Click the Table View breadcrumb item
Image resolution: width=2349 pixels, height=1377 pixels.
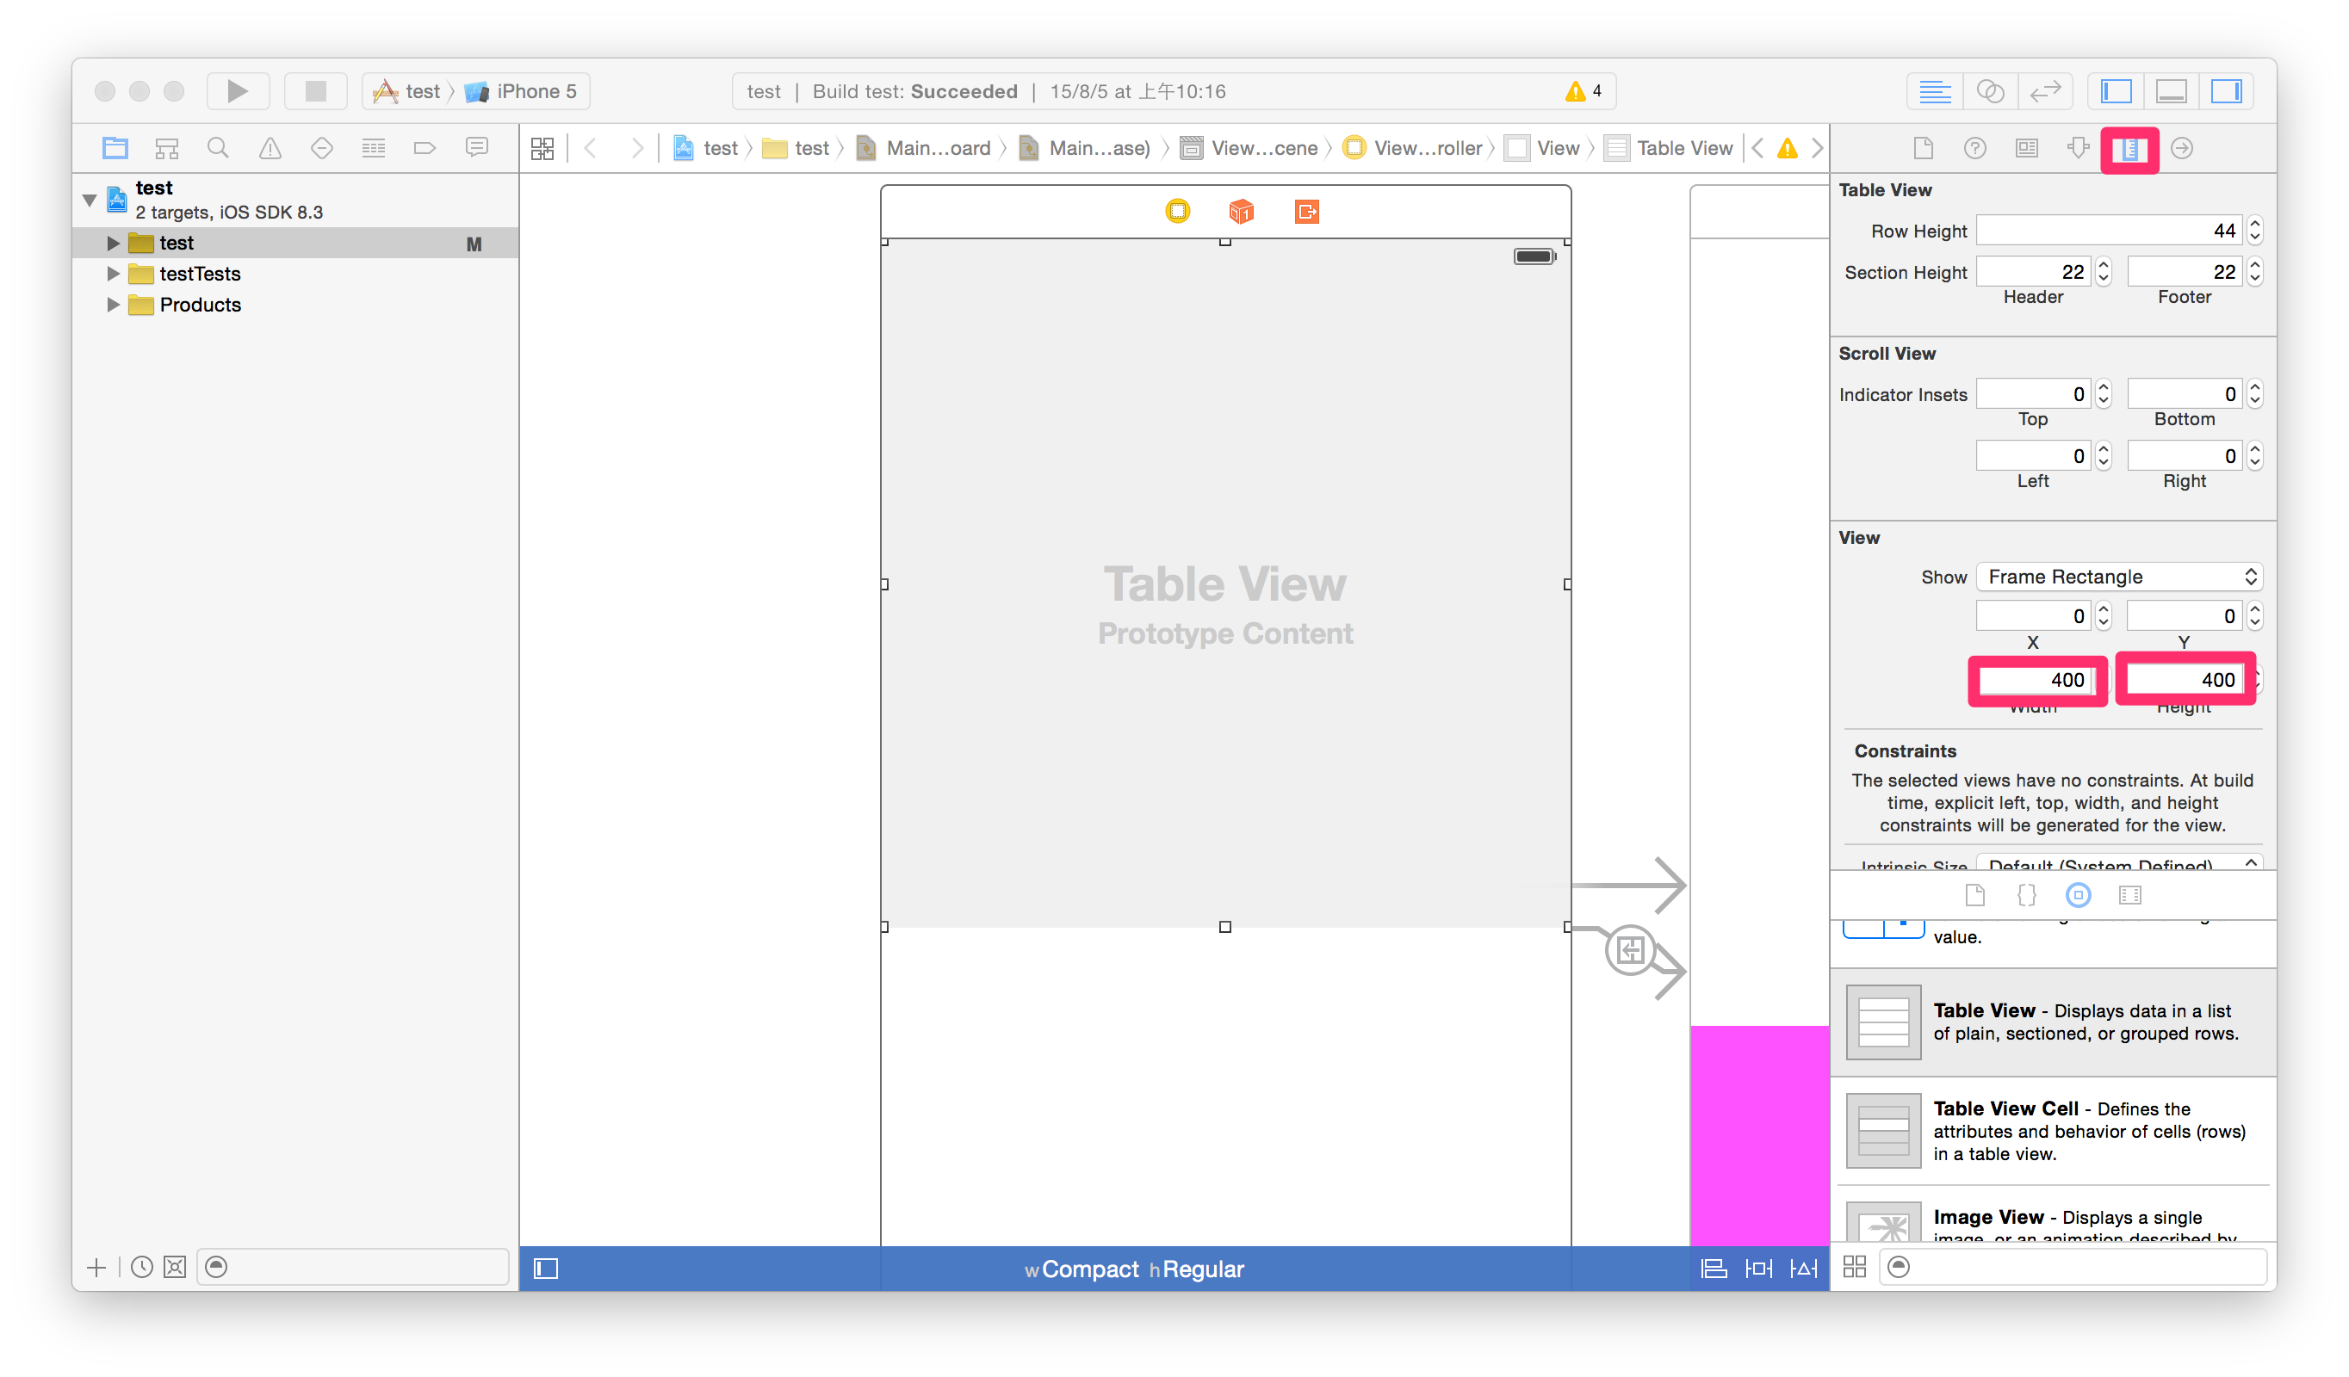[x=1680, y=149]
